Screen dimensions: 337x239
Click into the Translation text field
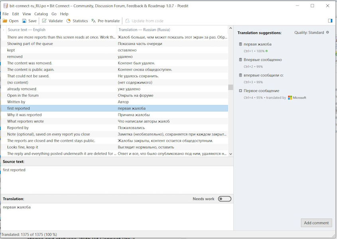point(117,216)
